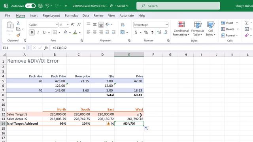Toggle the AutoSave switch
The image size is (253, 142).
(30, 6)
